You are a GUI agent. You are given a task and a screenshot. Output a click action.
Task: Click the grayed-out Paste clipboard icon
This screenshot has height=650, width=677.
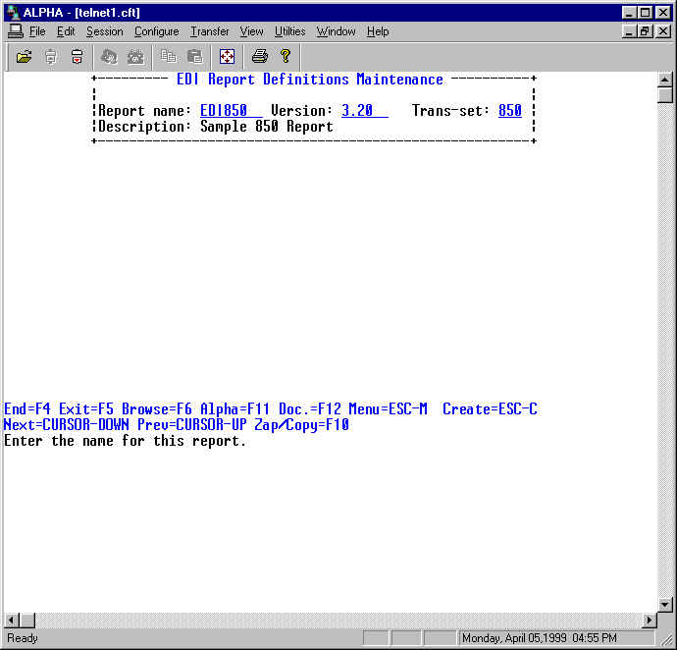point(194,57)
